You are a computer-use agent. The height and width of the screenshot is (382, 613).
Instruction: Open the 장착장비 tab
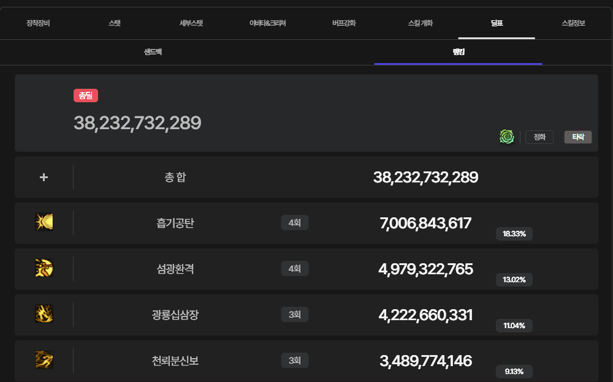click(x=38, y=23)
